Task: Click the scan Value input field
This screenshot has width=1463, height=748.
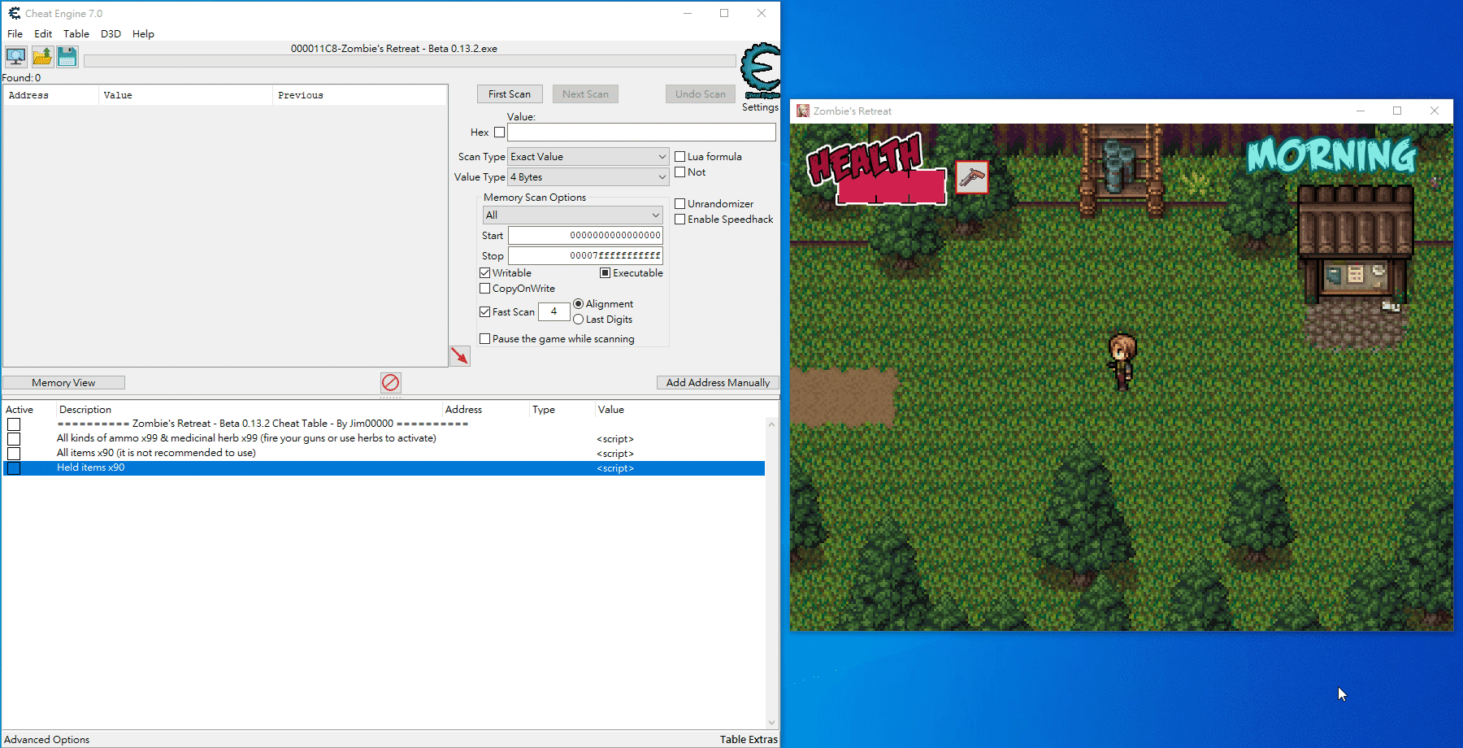Action: (x=641, y=133)
